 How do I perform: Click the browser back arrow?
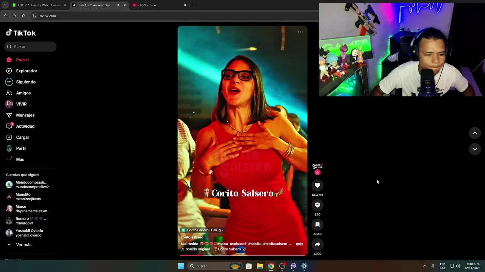(5, 16)
